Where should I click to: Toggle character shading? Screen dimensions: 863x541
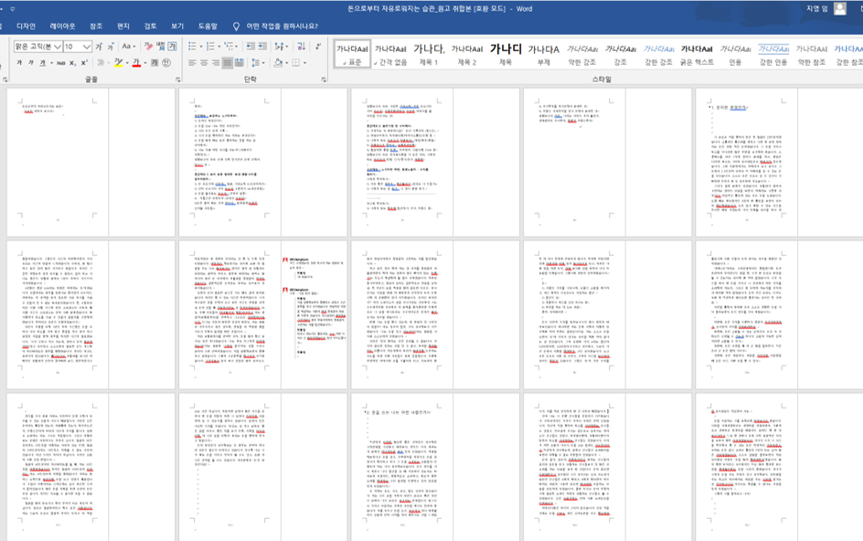coord(154,63)
